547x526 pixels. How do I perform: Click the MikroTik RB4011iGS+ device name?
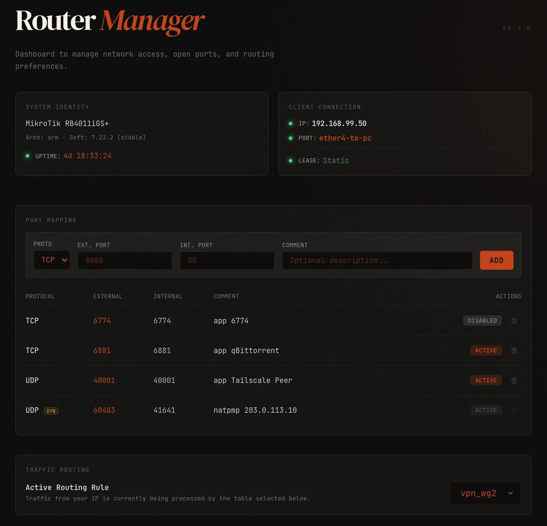(67, 123)
